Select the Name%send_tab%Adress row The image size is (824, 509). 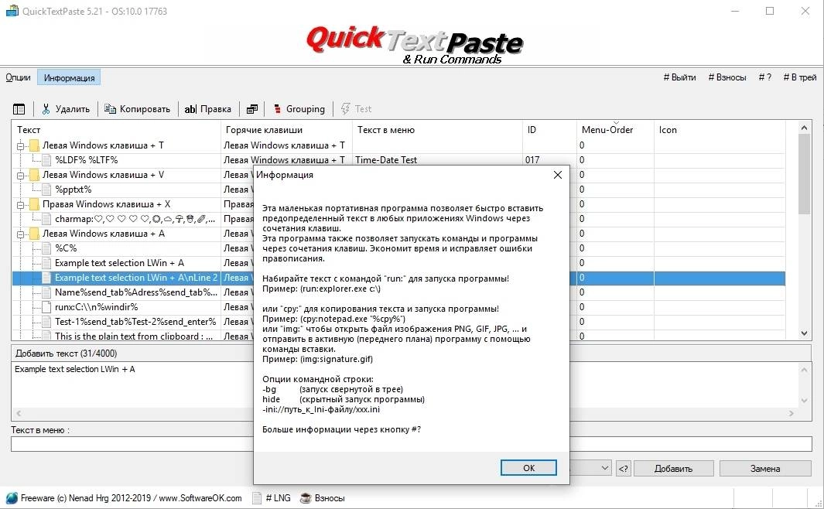[136, 292]
